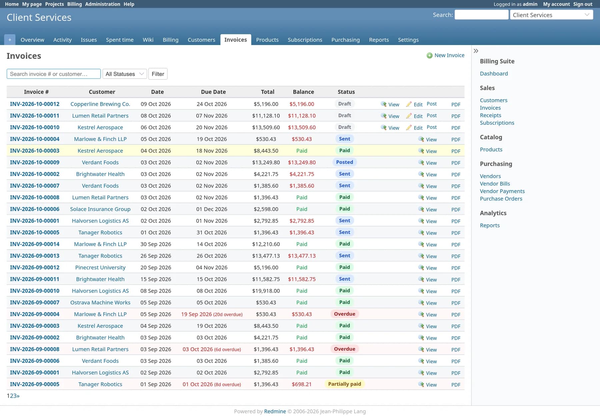Click the top Search input field

[481, 15]
